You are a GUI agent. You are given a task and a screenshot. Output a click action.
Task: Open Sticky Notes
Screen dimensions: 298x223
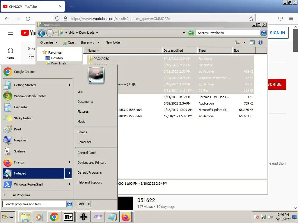pyautogui.click(x=38, y=118)
